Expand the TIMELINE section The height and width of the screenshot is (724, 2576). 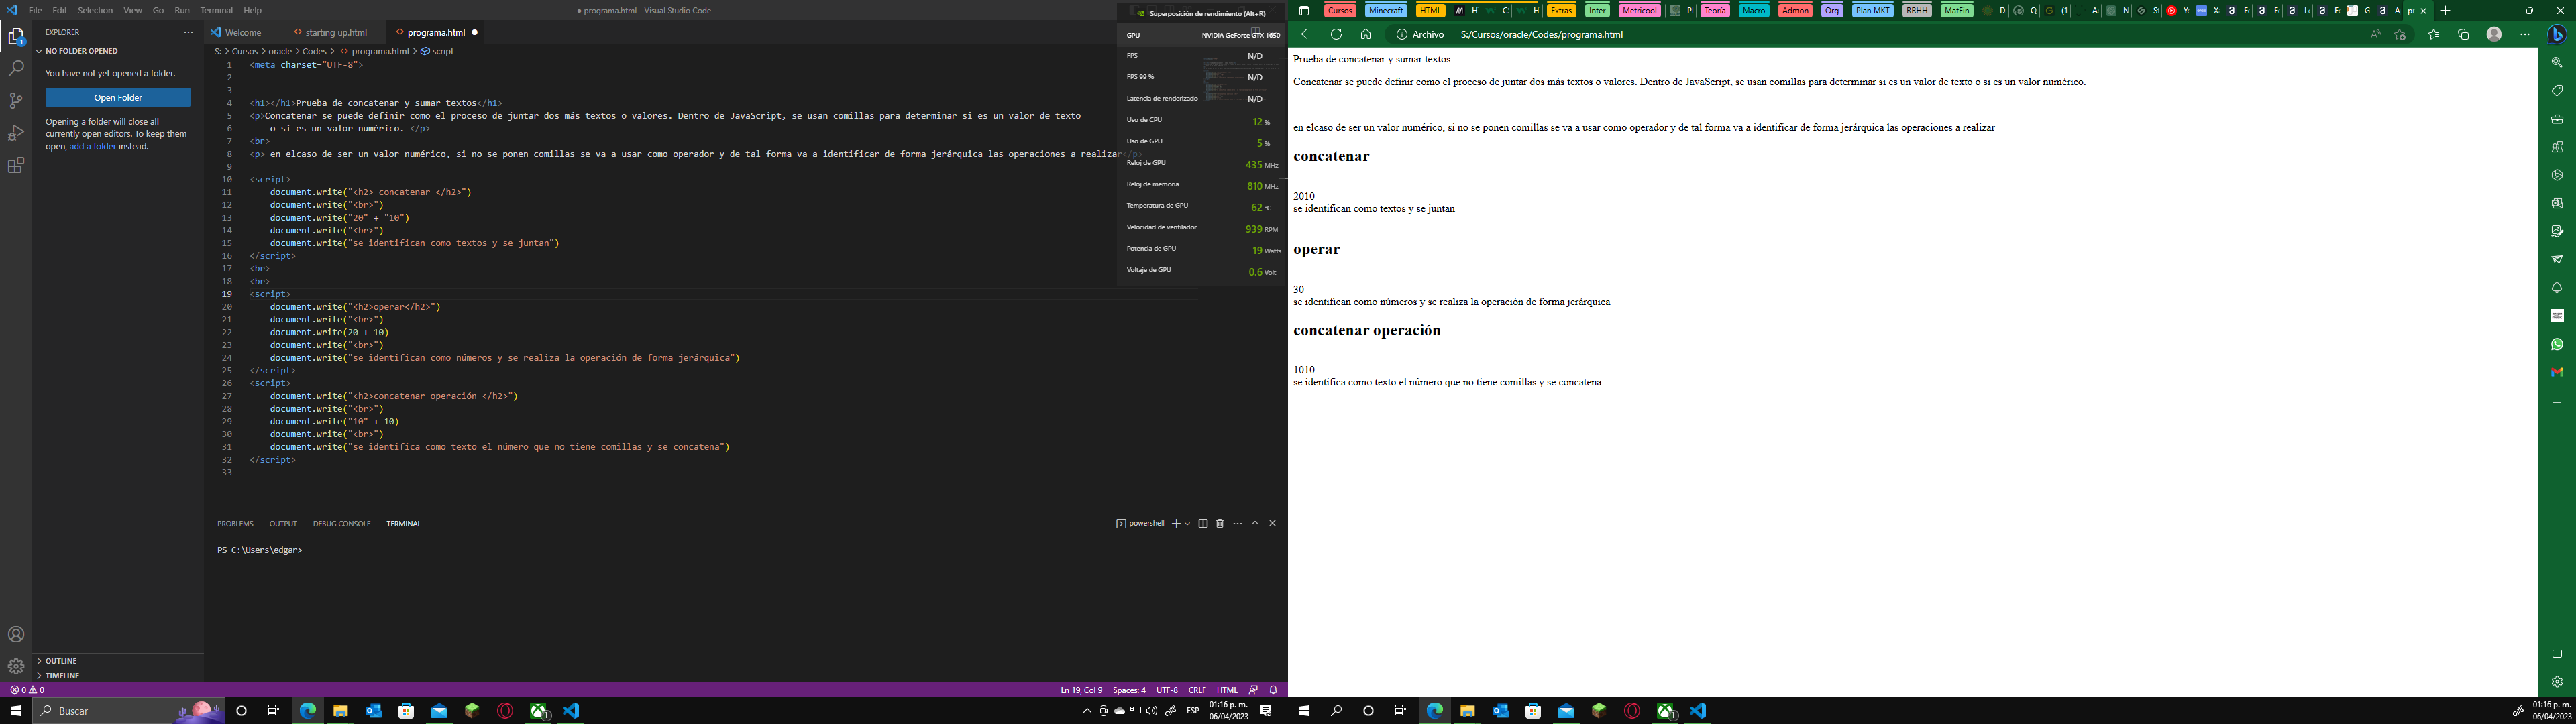click(118, 675)
